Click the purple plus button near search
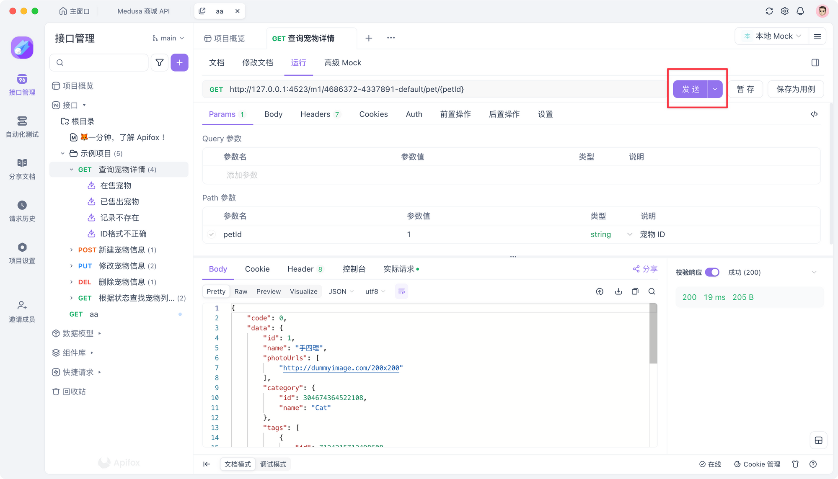Screen dimensions: 838x479 click(x=179, y=62)
